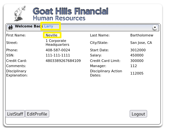The image size is (176, 131).
Task: Click the Credit Card Limit: label
Action: tap(105, 61)
